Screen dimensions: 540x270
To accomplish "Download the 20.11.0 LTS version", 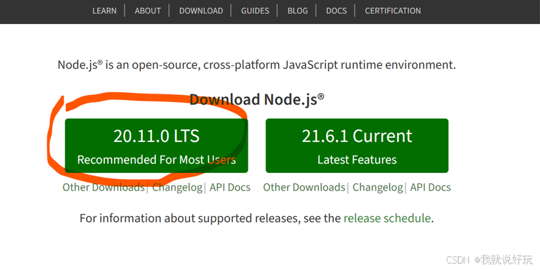I will (157, 146).
